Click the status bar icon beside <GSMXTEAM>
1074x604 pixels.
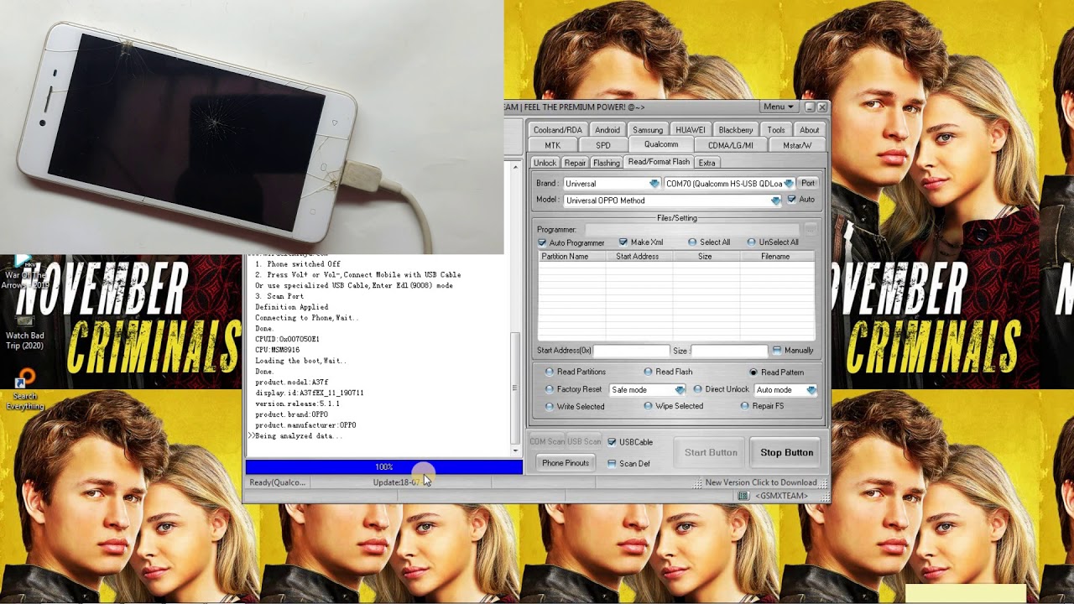tap(743, 496)
